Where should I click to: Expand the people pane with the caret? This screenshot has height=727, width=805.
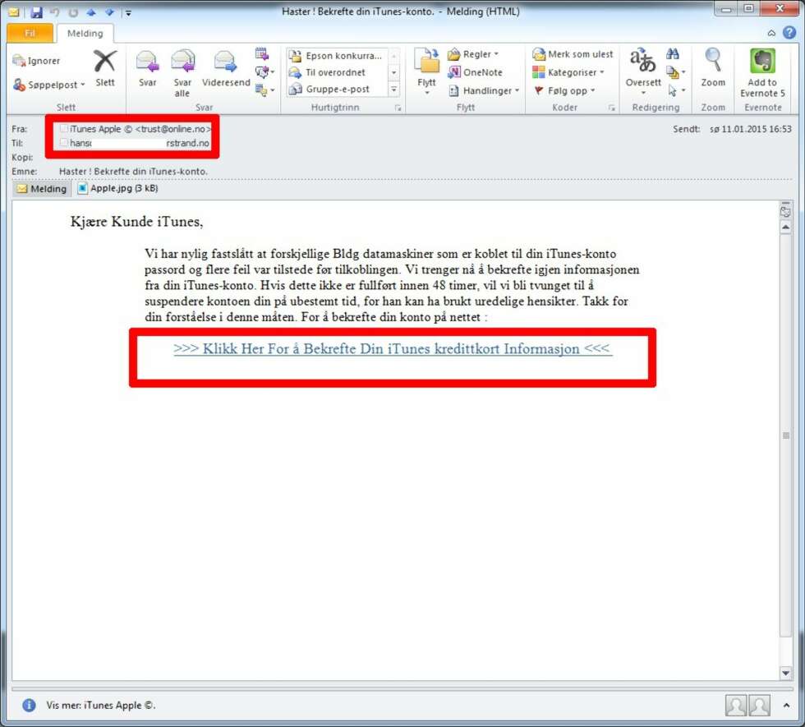[786, 706]
